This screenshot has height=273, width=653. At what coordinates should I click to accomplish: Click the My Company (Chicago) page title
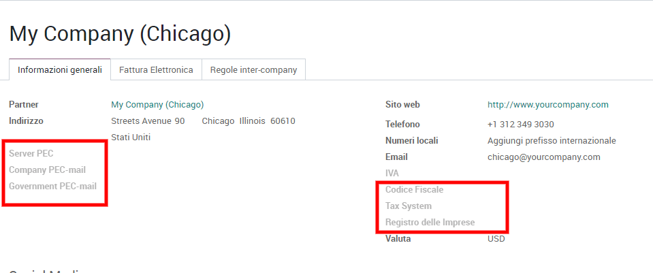pyautogui.click(x=120, y=33)
